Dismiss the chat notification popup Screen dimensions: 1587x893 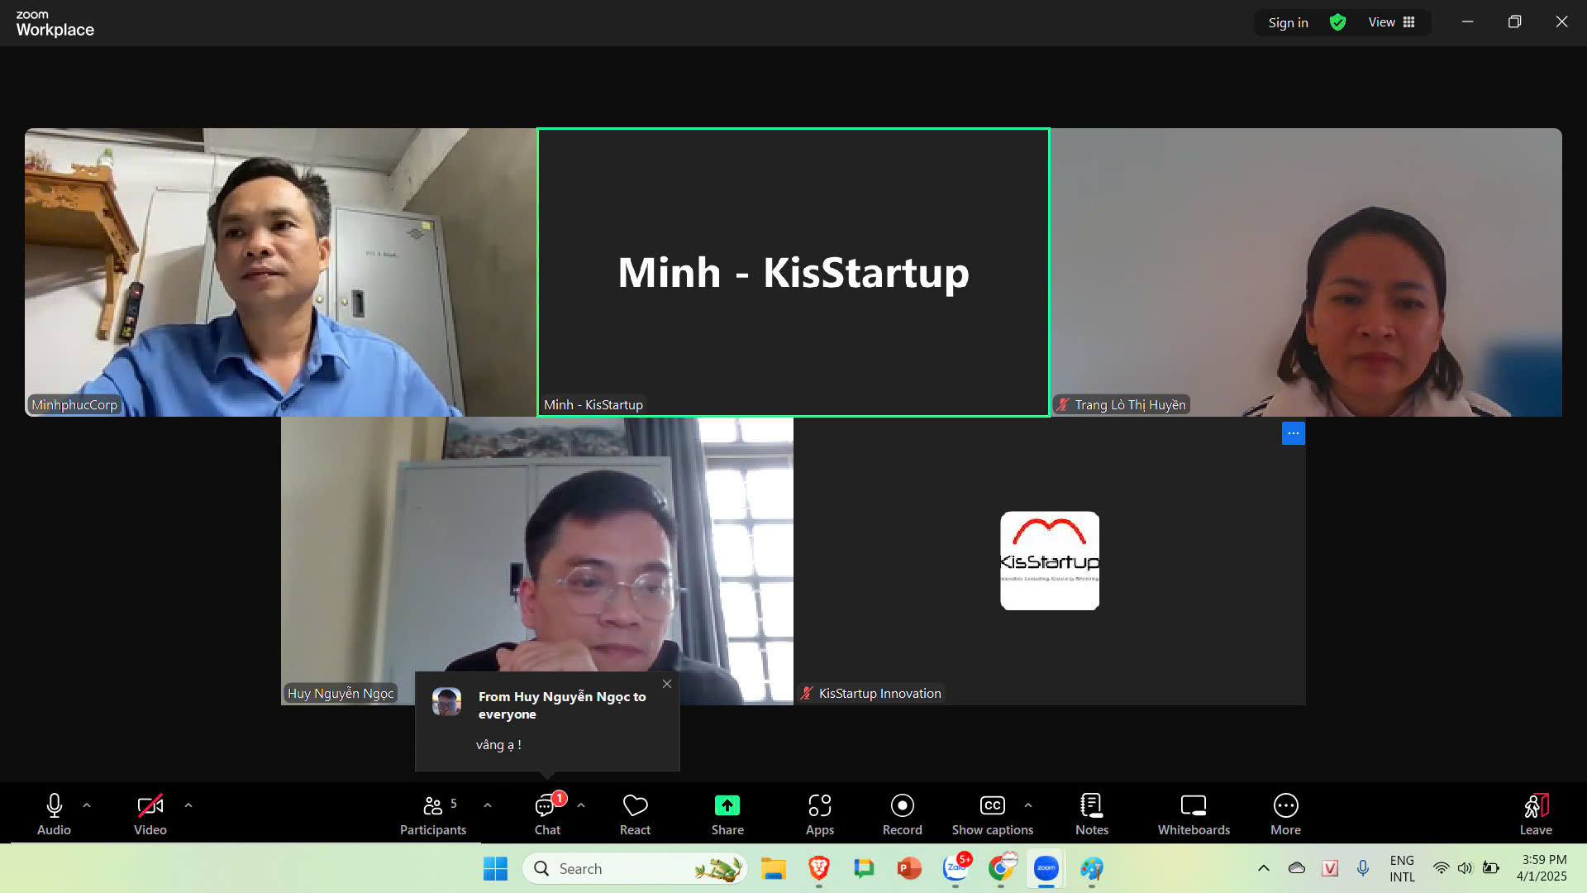(x=667, y=684)
